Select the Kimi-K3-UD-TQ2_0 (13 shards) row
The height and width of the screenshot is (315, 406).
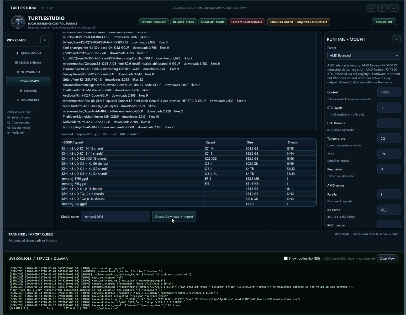point(189,199)
